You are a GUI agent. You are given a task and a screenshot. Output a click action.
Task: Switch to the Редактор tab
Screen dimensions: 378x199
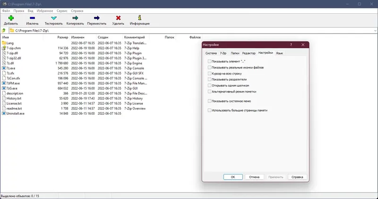click(249, 53)
